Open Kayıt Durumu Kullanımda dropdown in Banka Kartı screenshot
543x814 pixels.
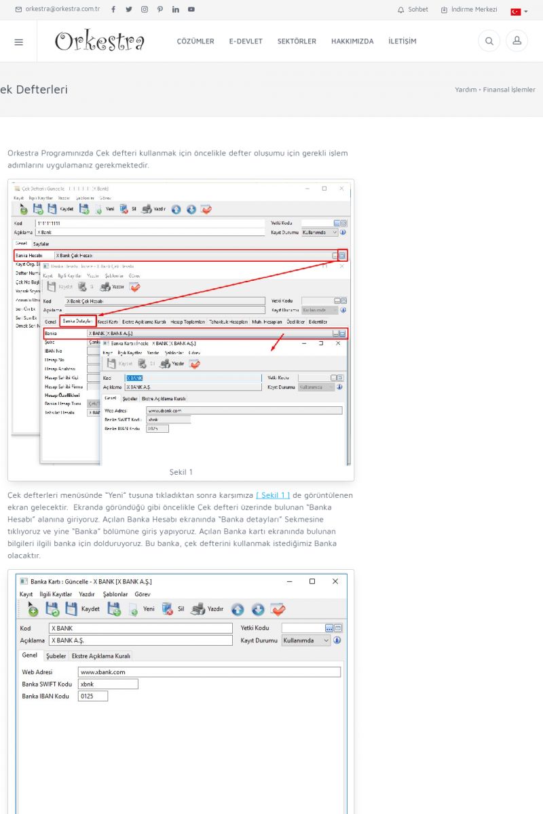[x=306, y=640]
